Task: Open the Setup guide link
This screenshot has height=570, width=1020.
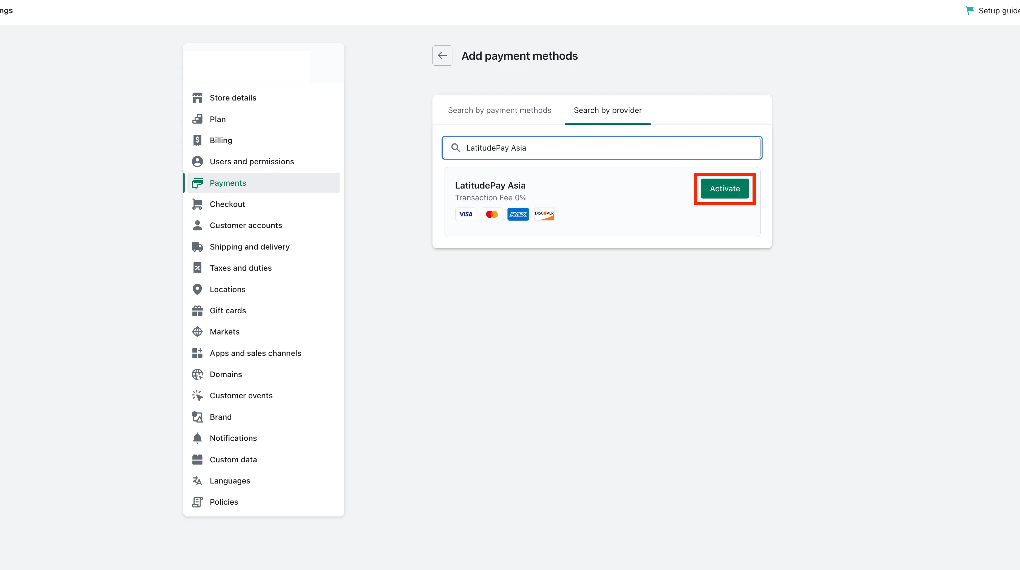Action: 993,11
